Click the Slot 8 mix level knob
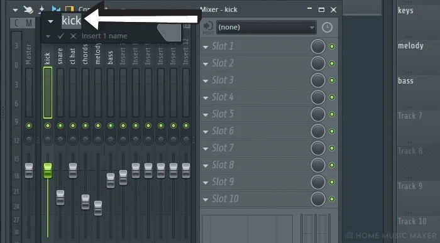This screenshot has height=243, width=440. click(318, 165)
